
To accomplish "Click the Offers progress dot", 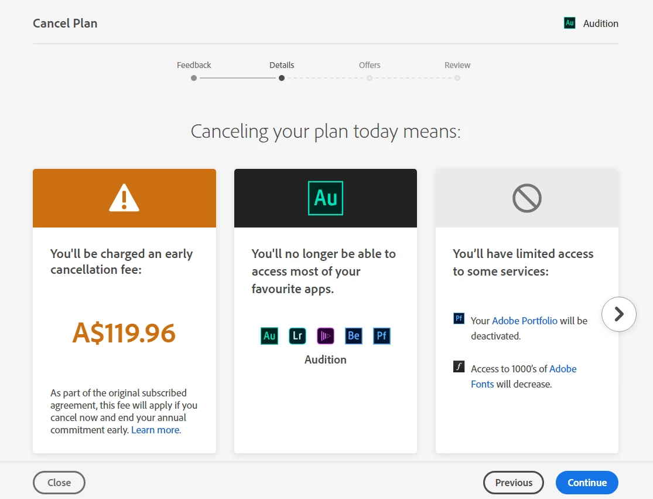I will 370,78.
